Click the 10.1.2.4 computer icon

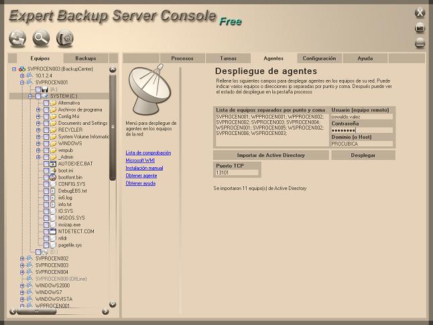point(29,75)
